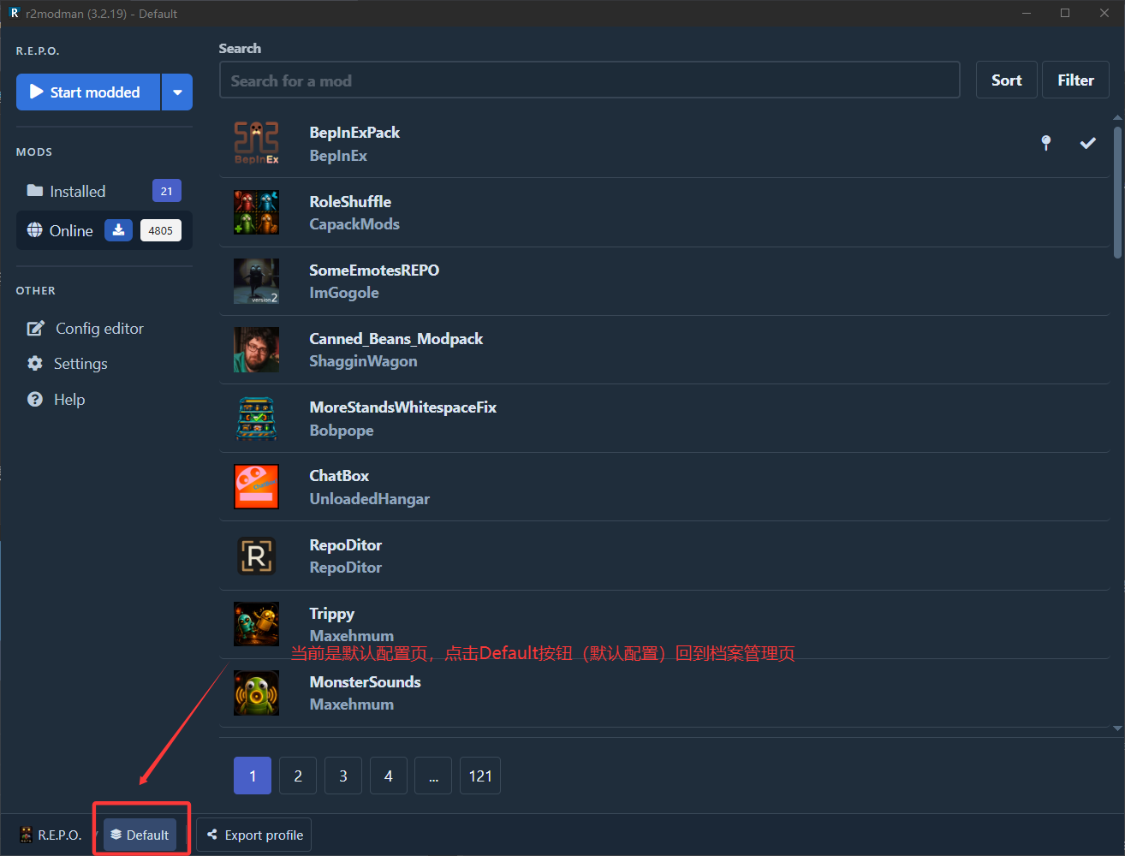Click the RoleShuffle mod icon
The width and height of the screenshot is (1125, 856).
(x=256, y=212)
